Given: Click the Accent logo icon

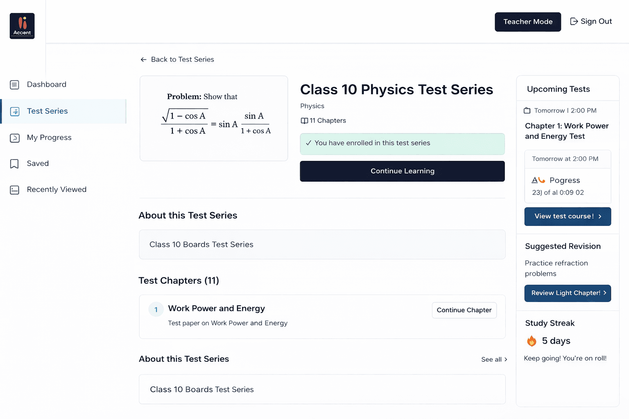Looking at the screenshot, I should 22,26.
